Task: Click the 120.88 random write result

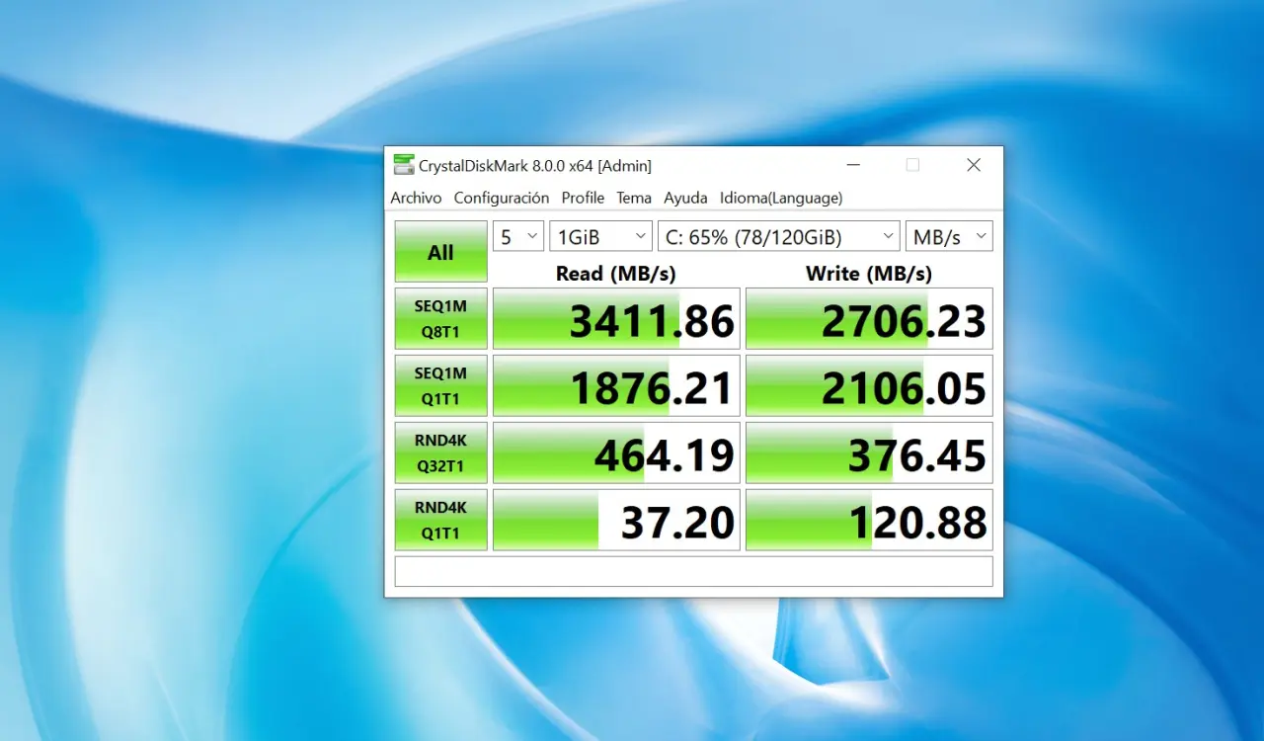Action: 868,521
